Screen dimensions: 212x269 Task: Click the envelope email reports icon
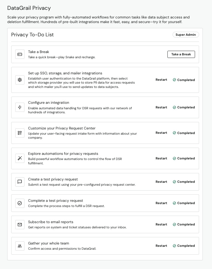click(20, 224)
